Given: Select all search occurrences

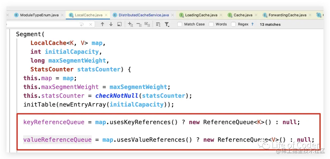Looking at the screenshot, I should coord(147,24).
